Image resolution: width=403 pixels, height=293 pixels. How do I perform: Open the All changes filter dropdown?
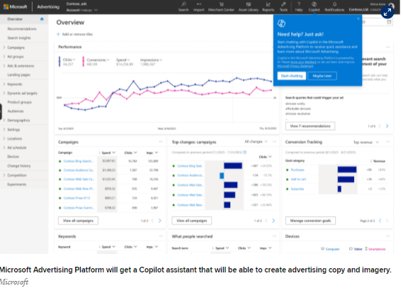pos(256,142)
